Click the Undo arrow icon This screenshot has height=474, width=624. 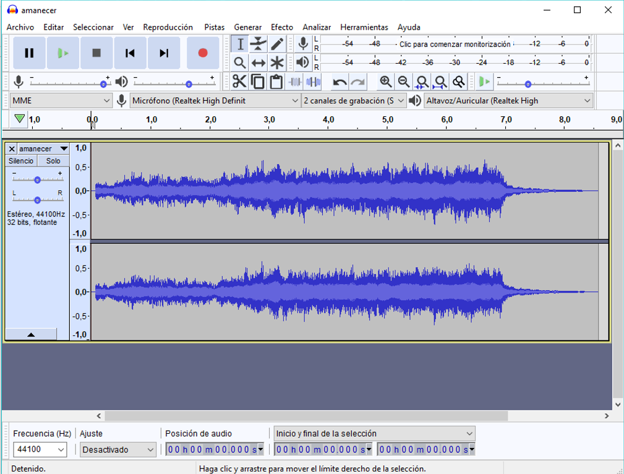pos(340,80)
